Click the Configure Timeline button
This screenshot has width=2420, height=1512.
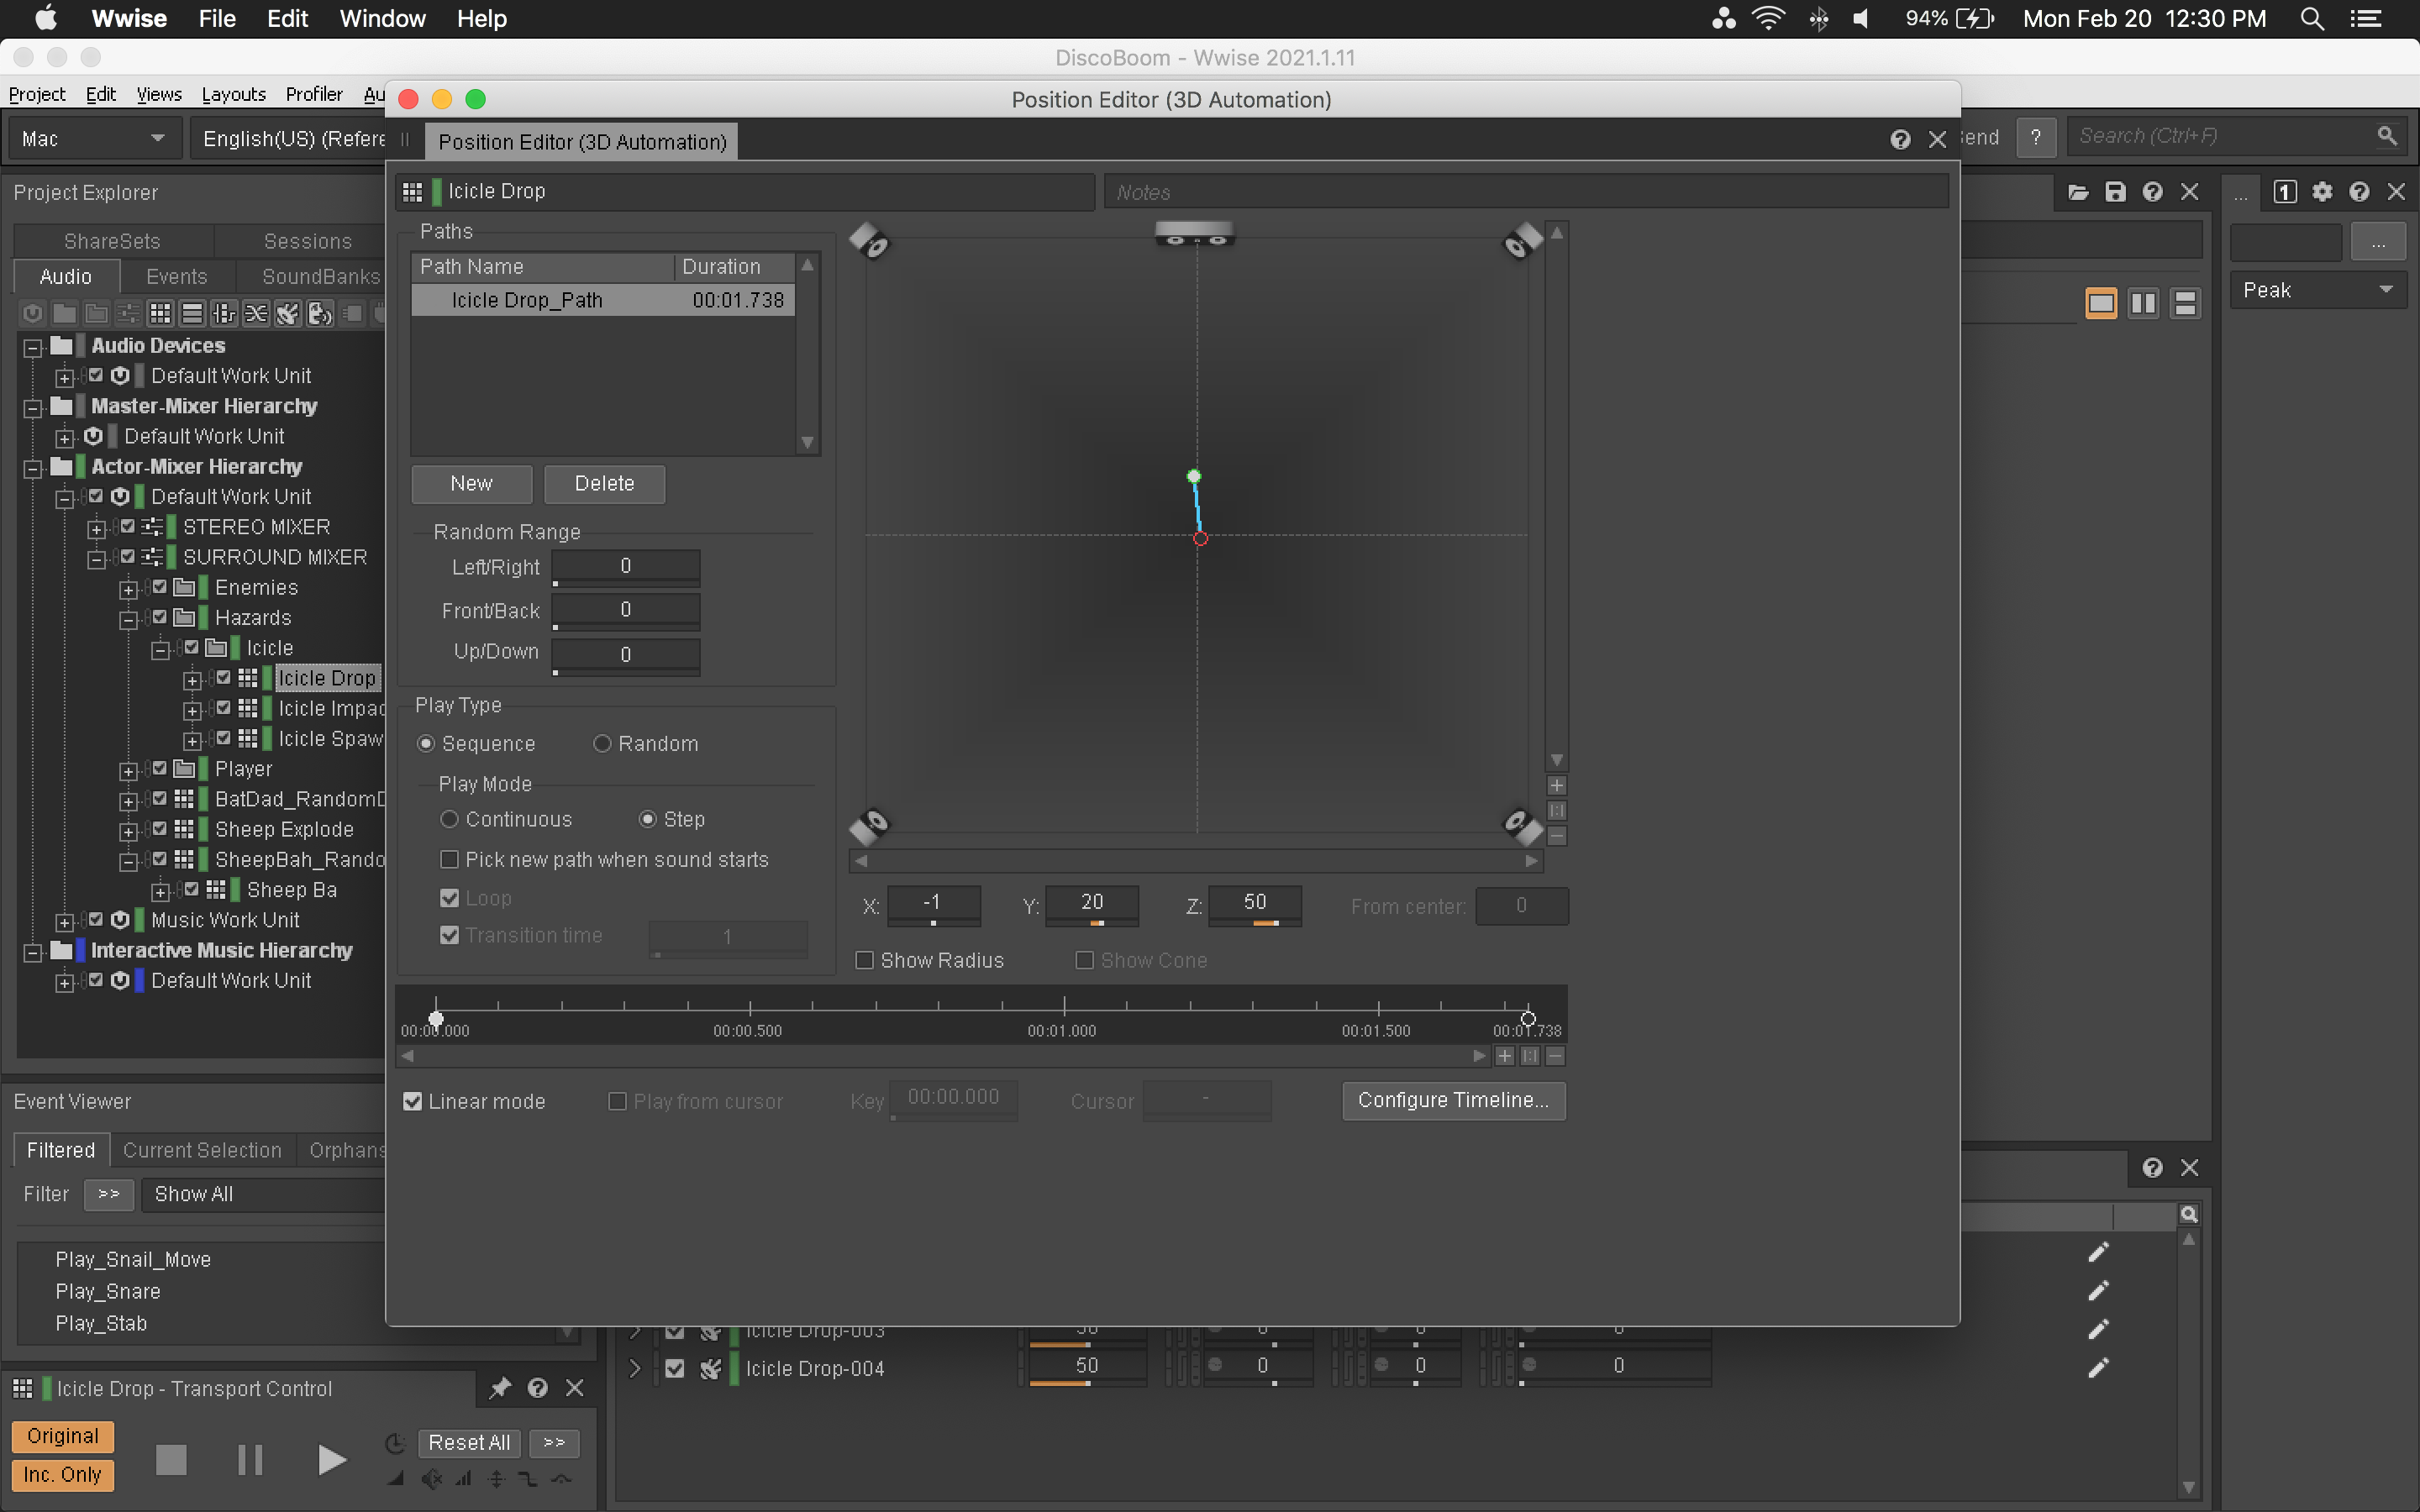coord(1453,1100)
